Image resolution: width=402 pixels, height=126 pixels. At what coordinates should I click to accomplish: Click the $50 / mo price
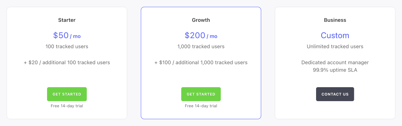point(67,35)
